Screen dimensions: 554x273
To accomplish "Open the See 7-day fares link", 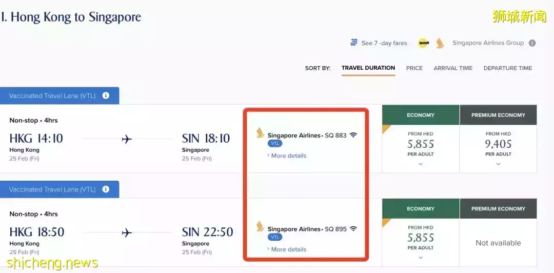I will tap(384, 43).
